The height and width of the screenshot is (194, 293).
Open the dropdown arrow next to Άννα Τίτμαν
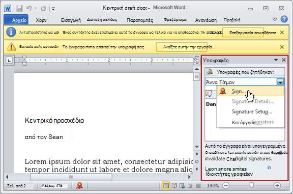click(x=280, y=82)
